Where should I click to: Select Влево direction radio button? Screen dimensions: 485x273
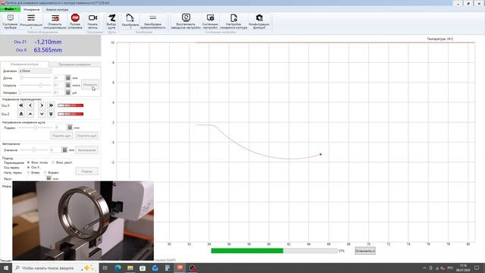pyautogui.click(x=29, y=172)
